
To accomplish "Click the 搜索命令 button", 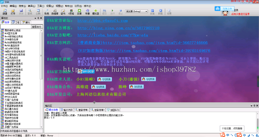I will coord(37,27).
